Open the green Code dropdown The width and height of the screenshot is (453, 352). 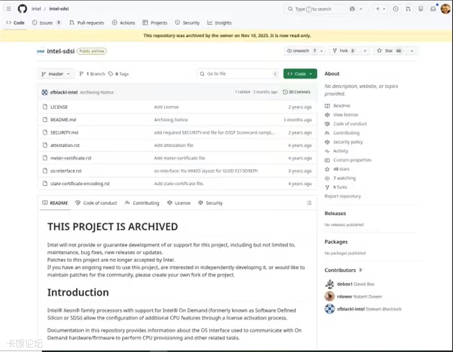(300, 74)
